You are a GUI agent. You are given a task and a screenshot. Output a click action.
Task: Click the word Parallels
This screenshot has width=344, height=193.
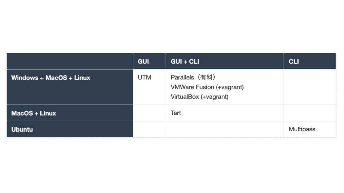pyautogui.click(x=182, y=77)
